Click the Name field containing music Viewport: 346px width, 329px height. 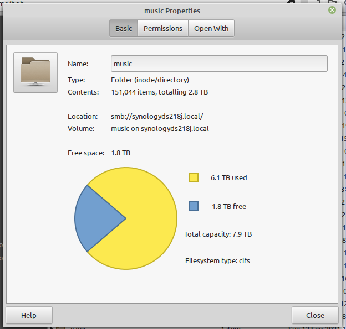pos(219,64)
